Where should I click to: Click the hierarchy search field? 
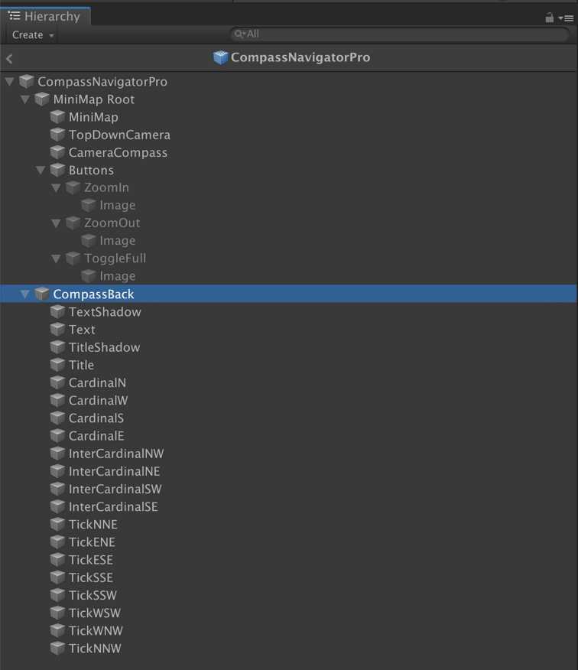point(398,34)
